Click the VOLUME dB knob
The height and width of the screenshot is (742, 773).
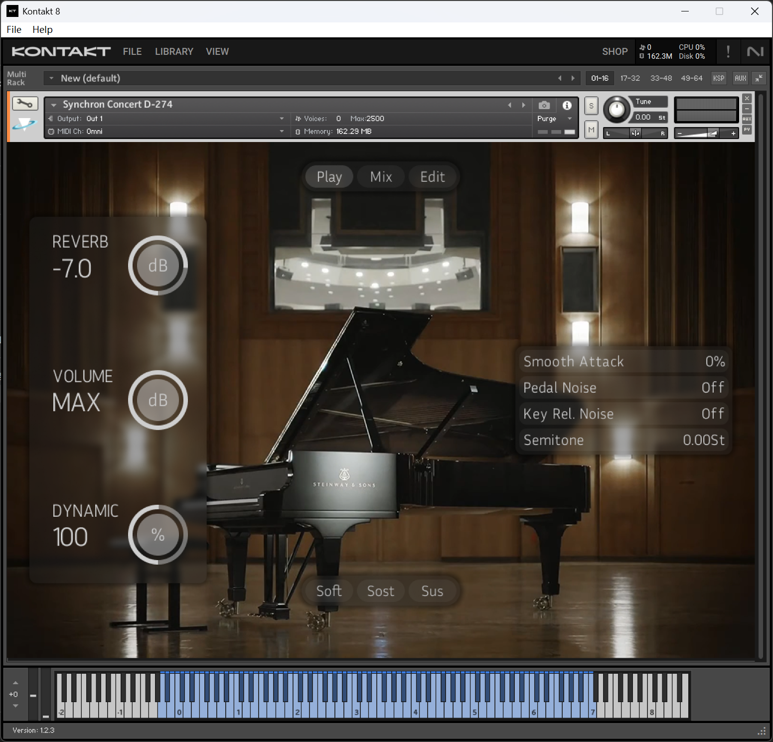[x=158, y=400]
